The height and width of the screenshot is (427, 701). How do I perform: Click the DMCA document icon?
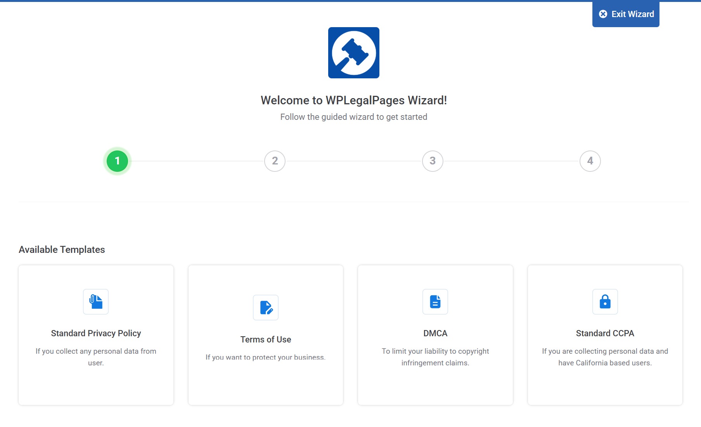click(435, 302)
